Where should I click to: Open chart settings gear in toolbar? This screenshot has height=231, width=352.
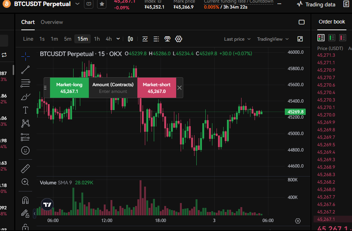coord(178,39)
